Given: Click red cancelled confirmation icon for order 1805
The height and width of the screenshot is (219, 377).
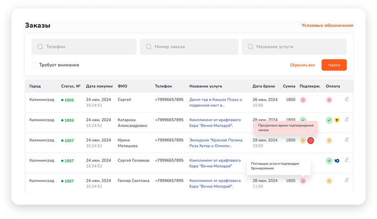Looking at the screenshot, I should (303, 100).
